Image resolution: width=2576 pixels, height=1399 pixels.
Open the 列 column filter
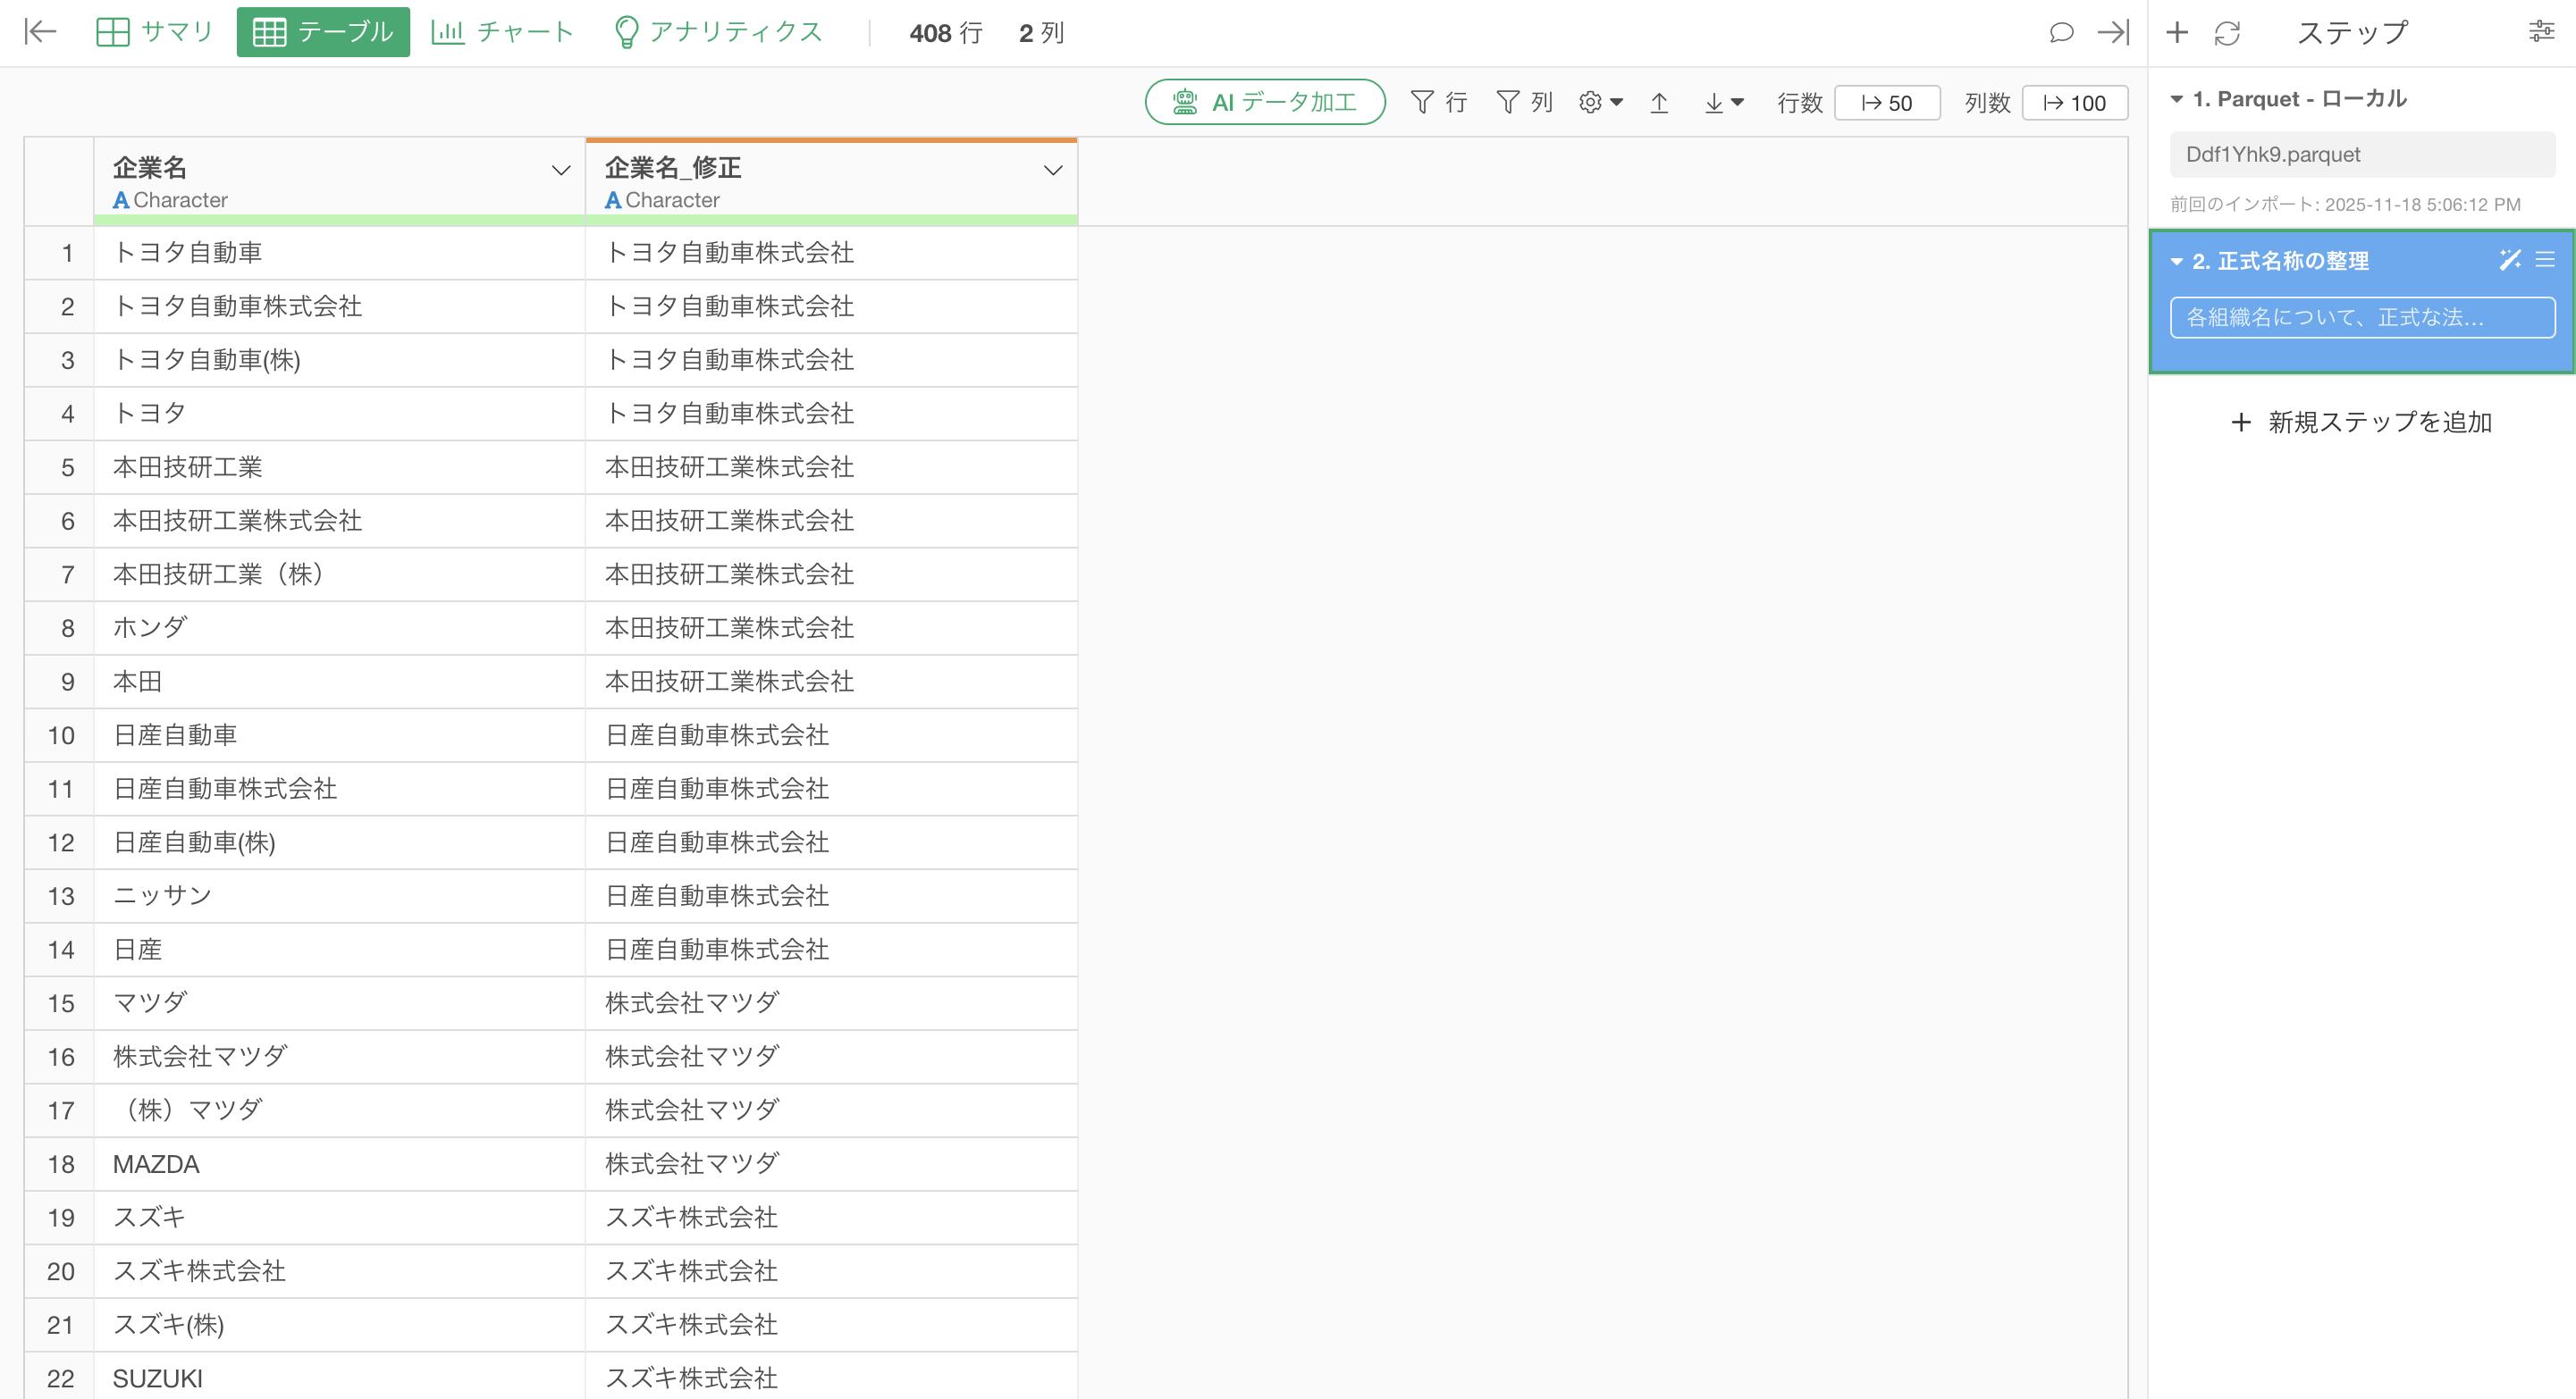click(x=1524, y=103)
